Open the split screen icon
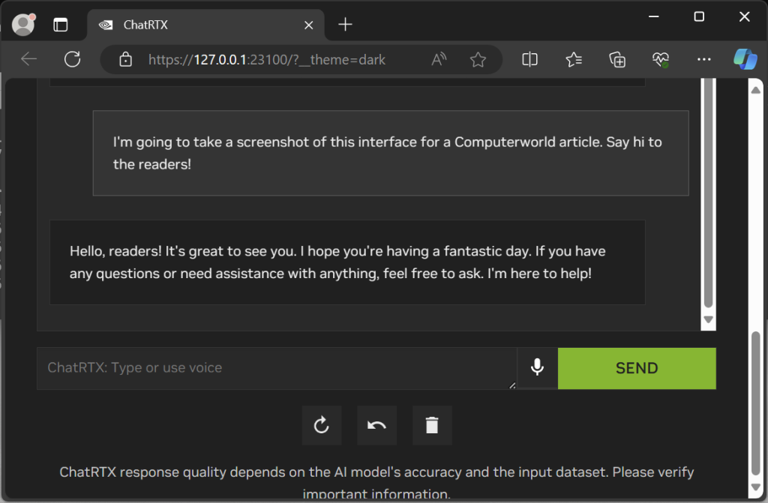Viewport: 768px width, 503px height. pos(530,59)
